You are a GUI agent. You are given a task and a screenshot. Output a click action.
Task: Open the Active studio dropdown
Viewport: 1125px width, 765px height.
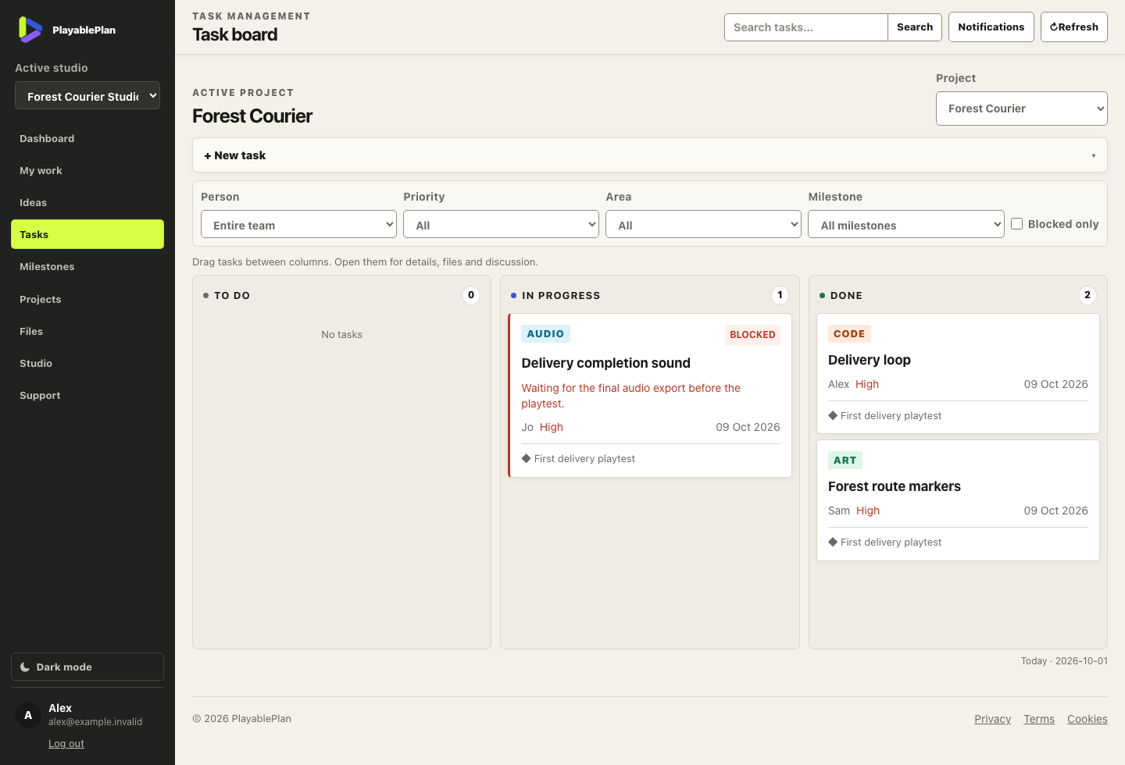point(87,96)
